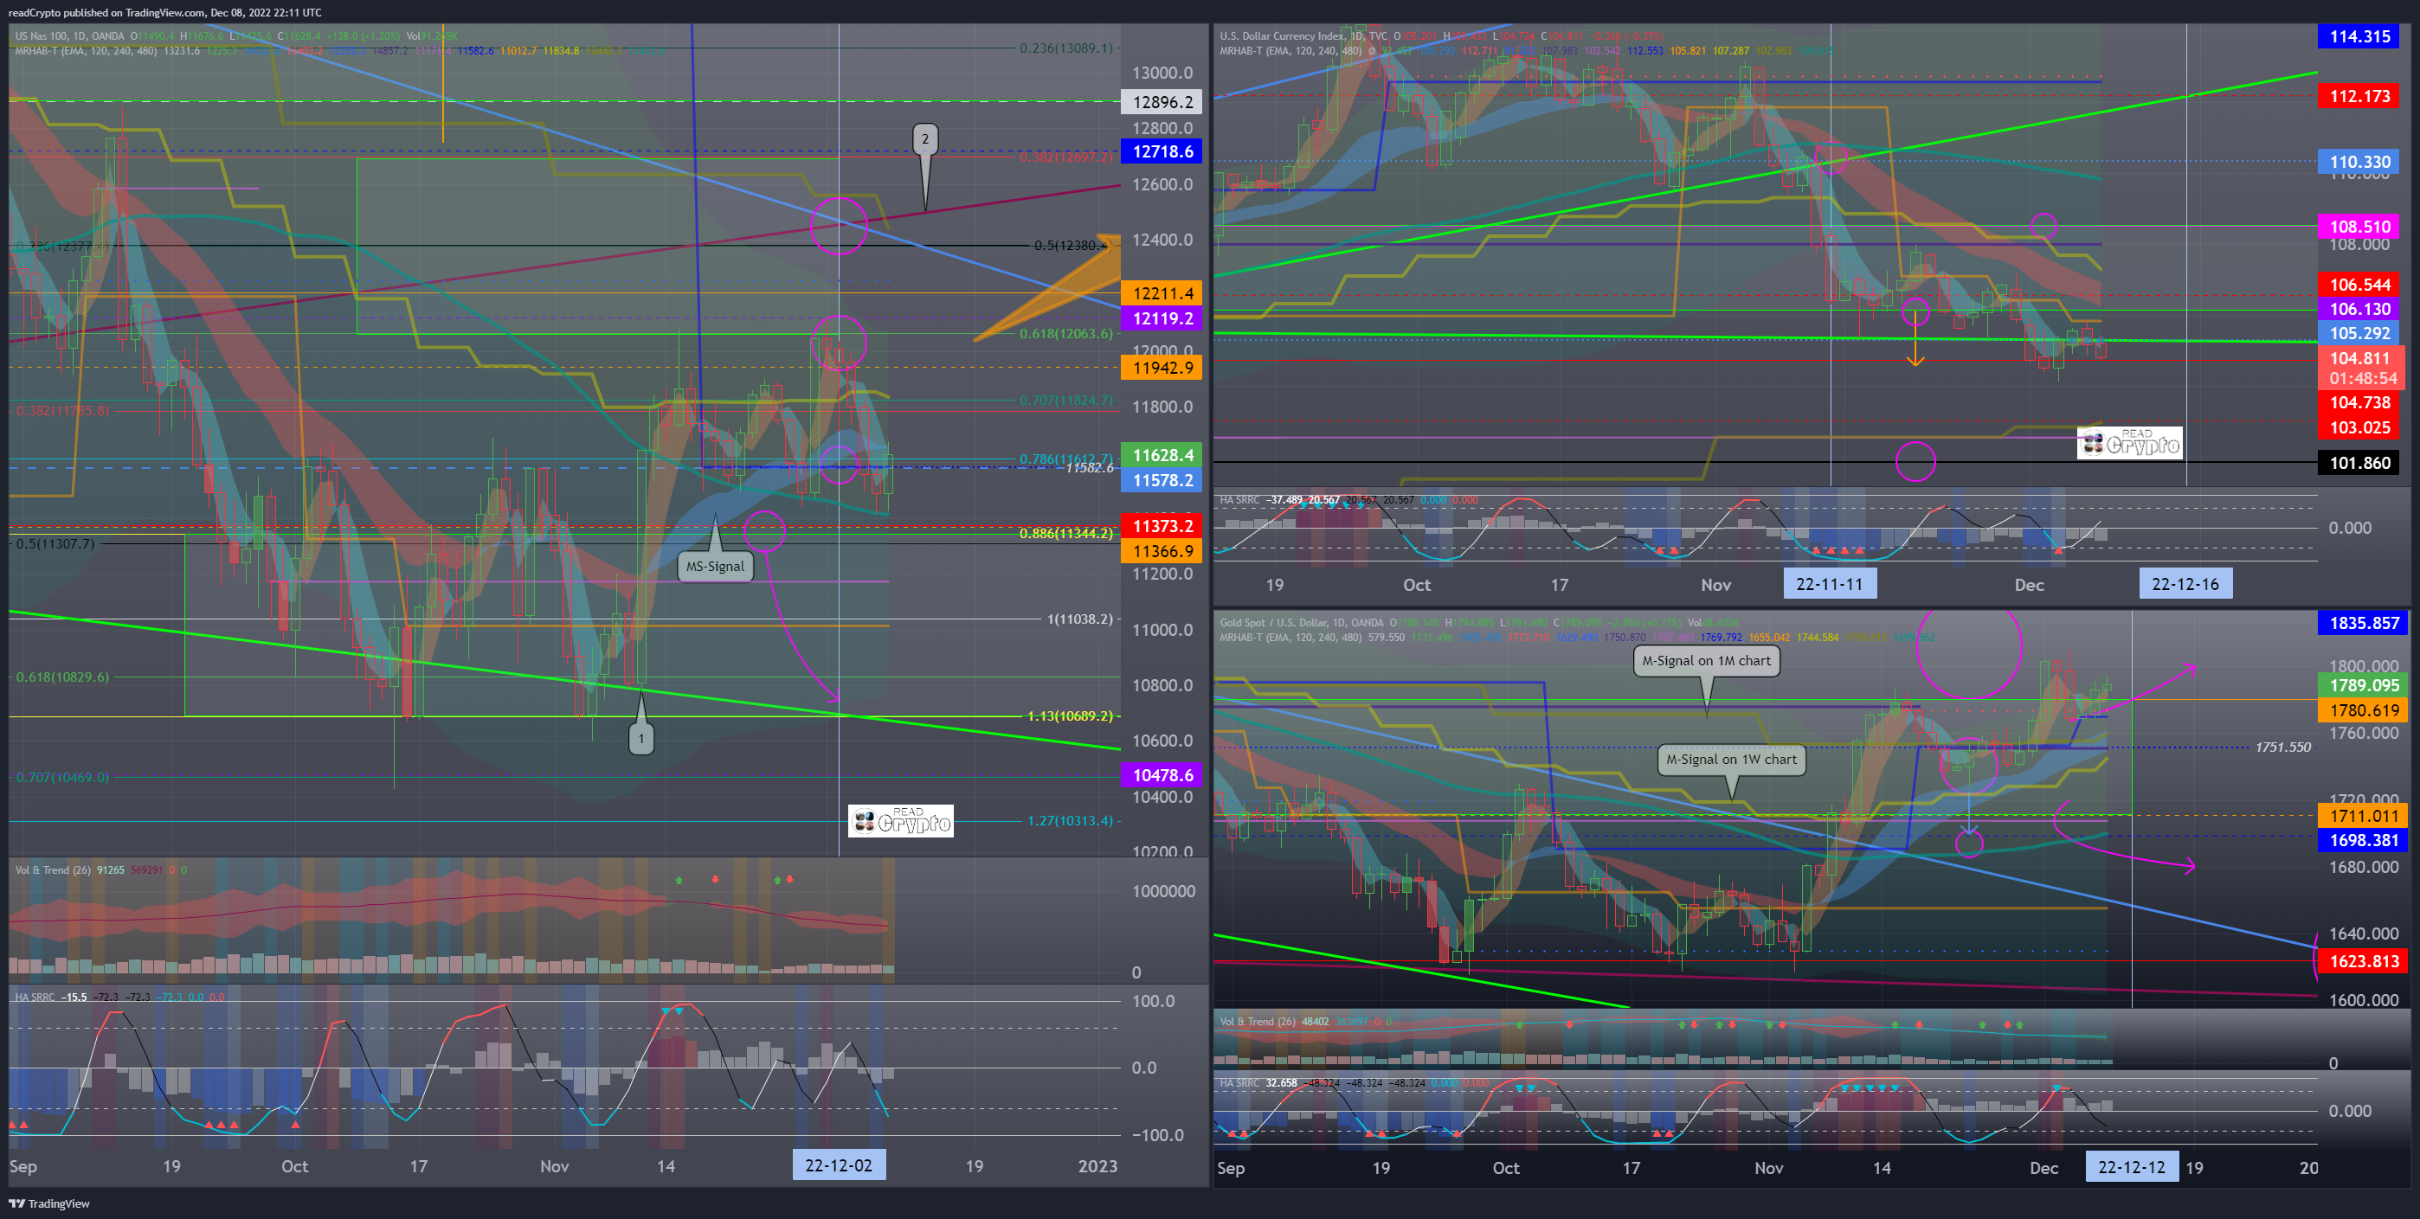Click the red 1623.813 price label
This screenshot has width=2420, height=1219.
coord(2363,962)
